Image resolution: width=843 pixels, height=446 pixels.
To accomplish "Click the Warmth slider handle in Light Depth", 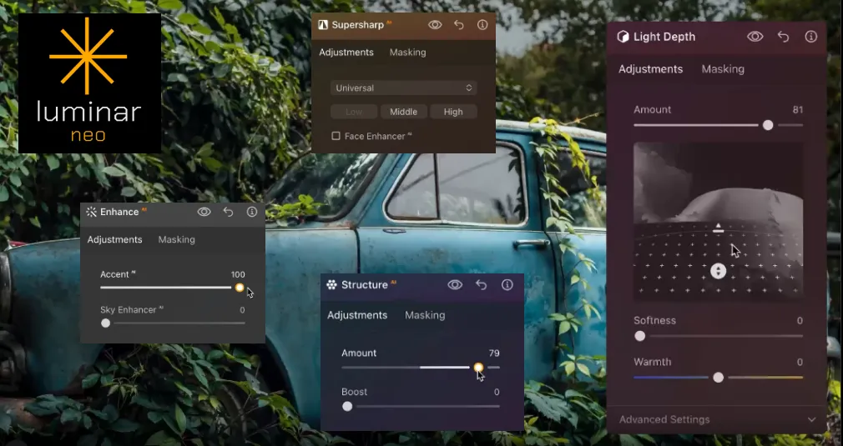I will click(x=718, y=378).
